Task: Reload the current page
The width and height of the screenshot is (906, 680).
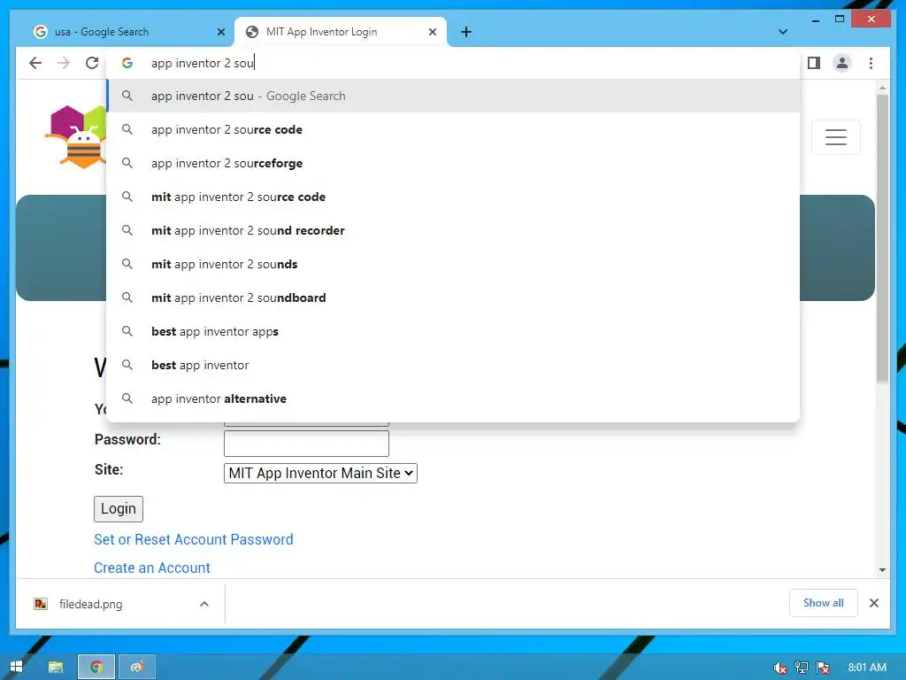Action: click(92, 63)
